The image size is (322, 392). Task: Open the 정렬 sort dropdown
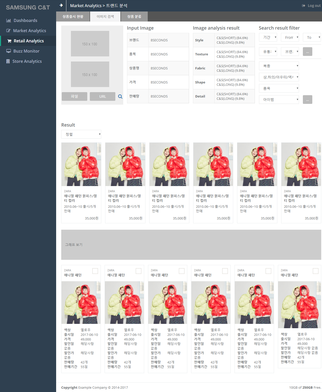81,134
